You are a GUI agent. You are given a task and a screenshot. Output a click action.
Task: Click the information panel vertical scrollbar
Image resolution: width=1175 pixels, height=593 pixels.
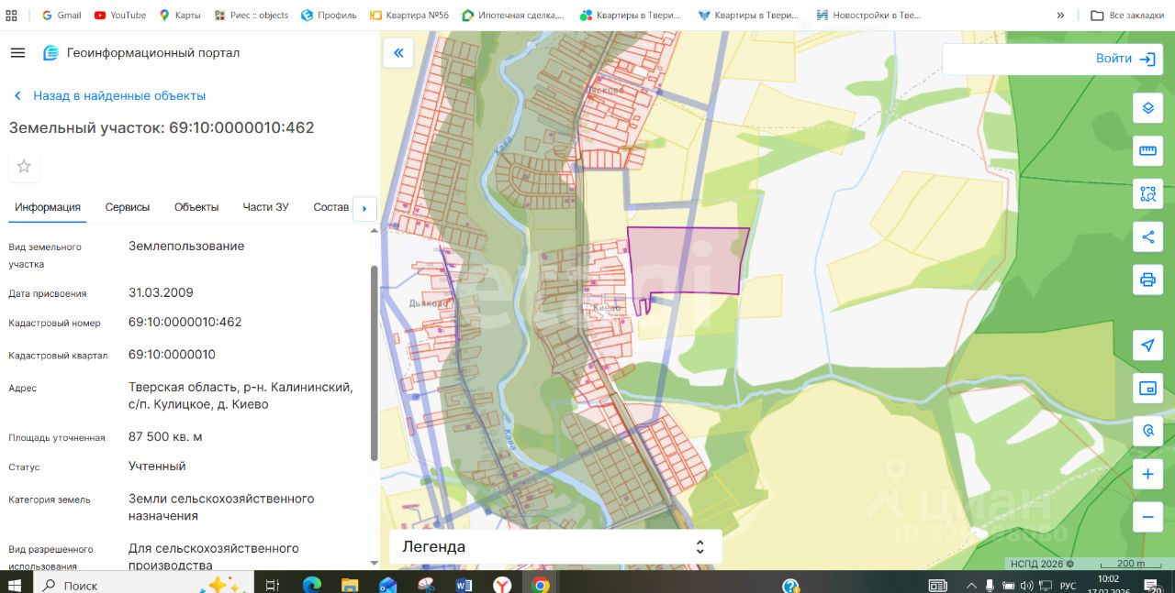(x=374, y=363)
